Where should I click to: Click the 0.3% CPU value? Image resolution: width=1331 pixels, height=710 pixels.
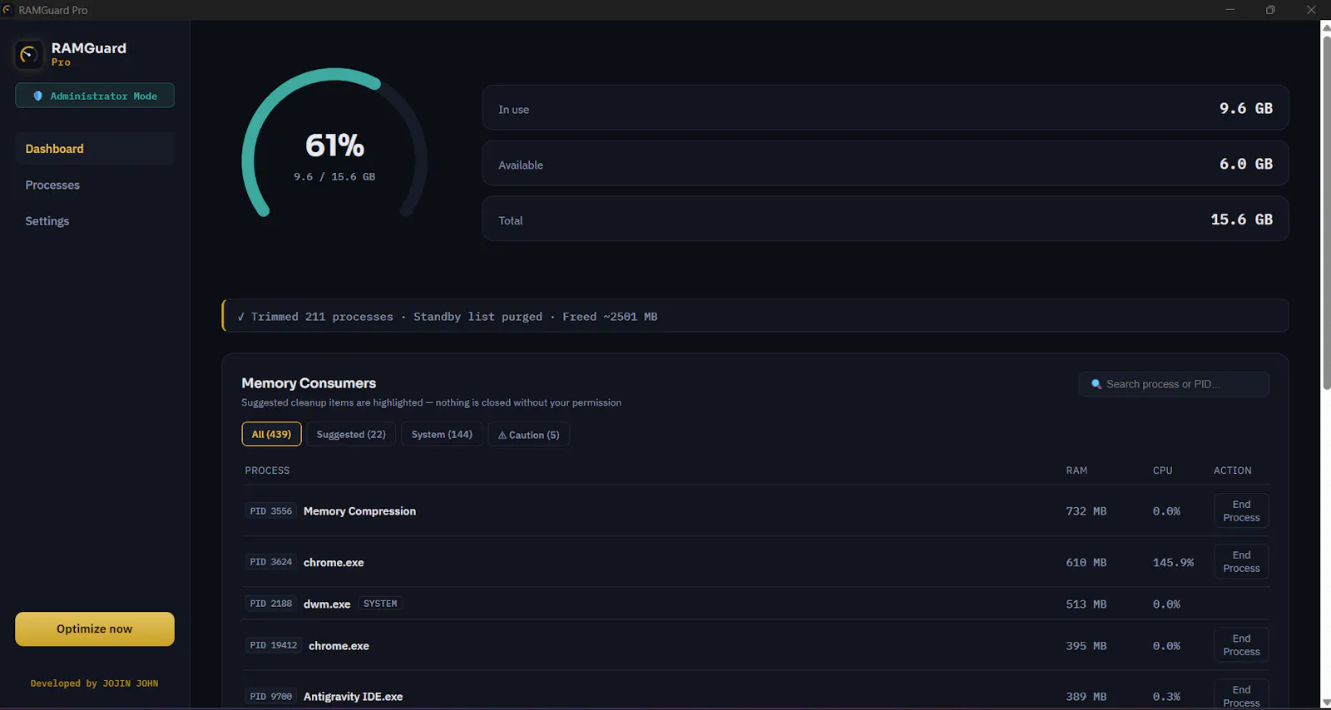coord(1166,697)
